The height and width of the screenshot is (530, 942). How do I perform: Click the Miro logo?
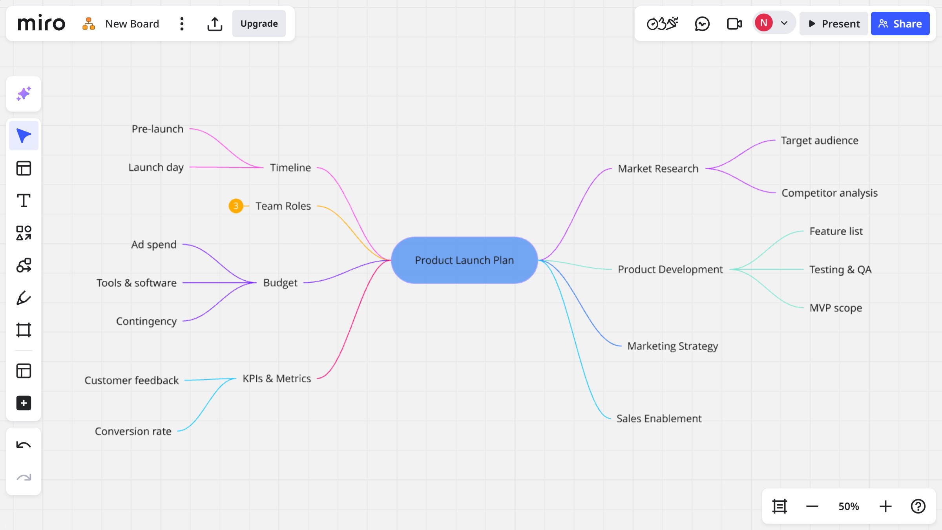pyautogui.click(x=42, y=23)
